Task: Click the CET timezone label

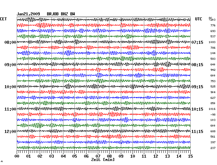Action: tap(3, 19)
